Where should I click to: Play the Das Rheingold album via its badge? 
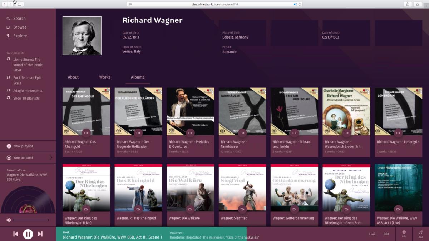click(x=86, y=133)
